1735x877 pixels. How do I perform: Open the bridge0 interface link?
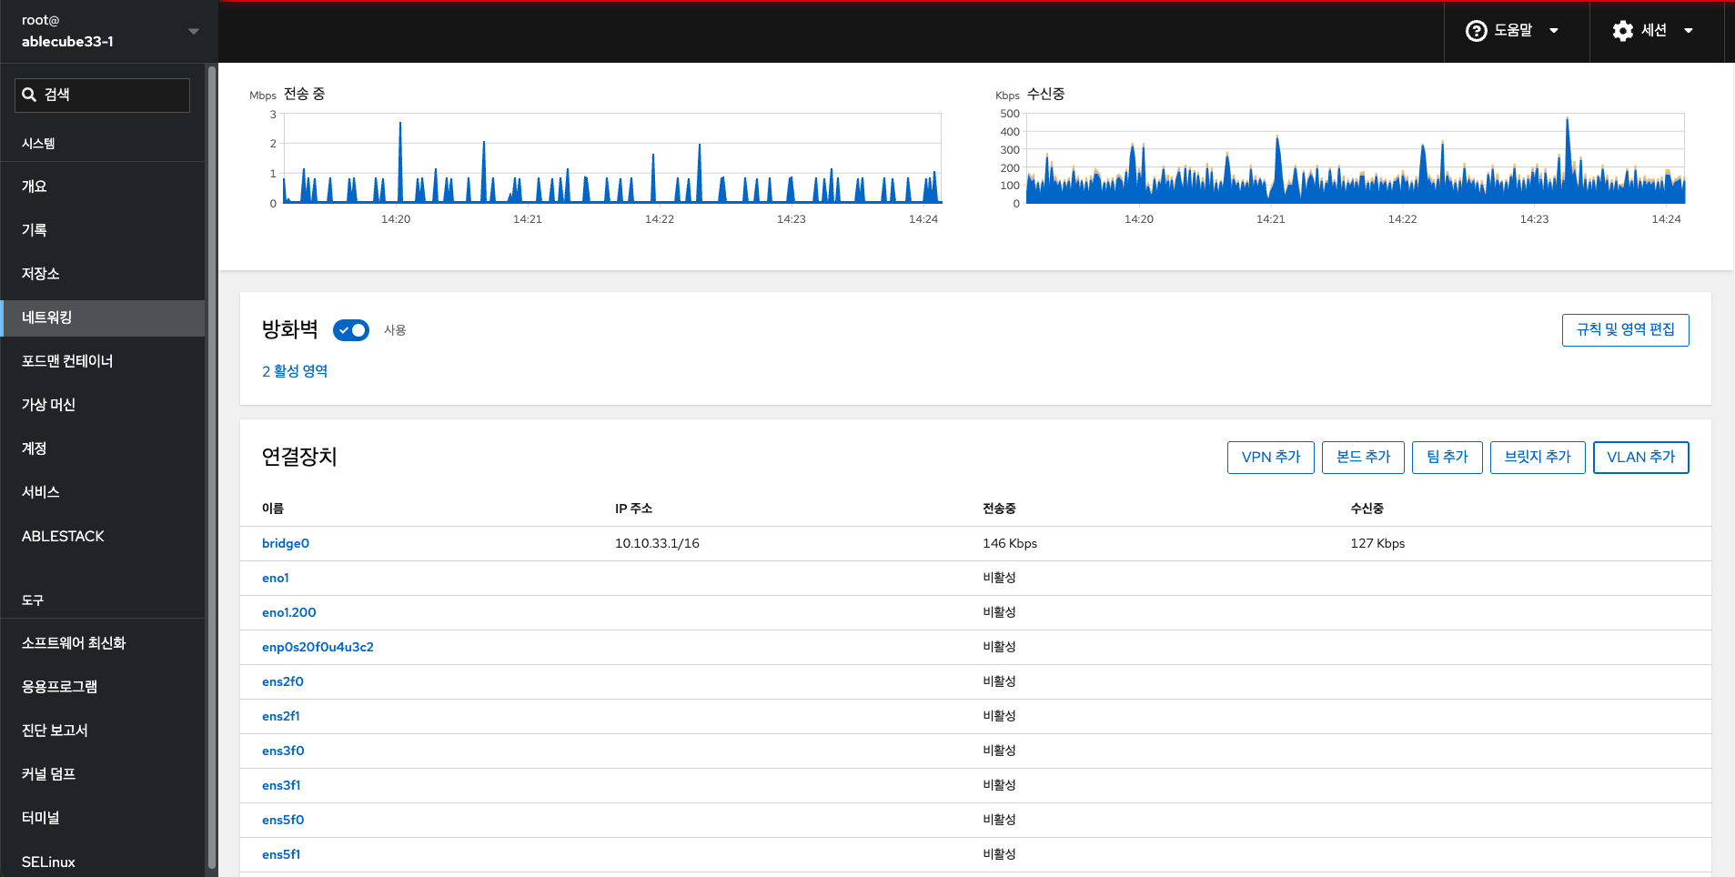coord(286,543)
